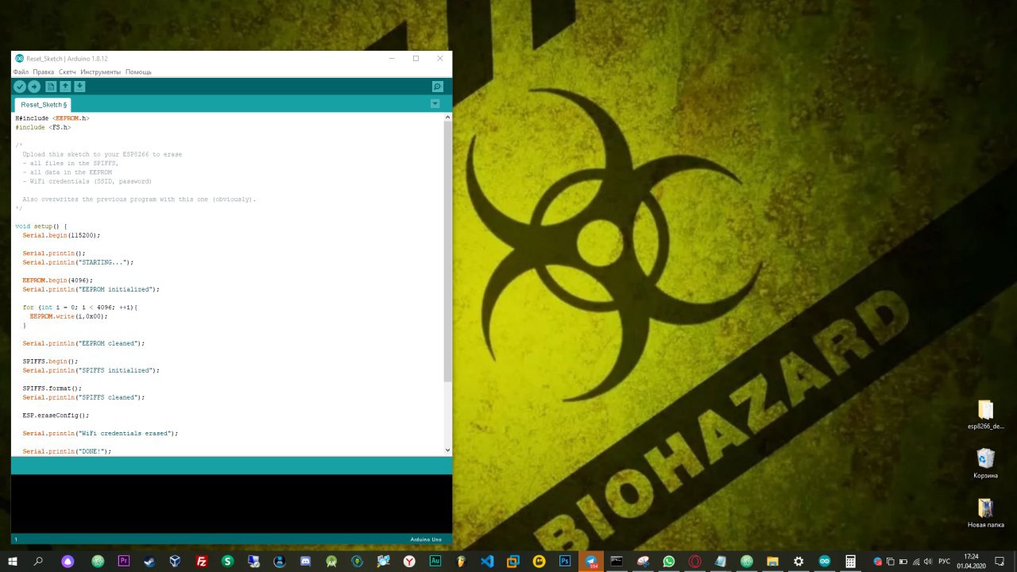Open the notification center icon
Image resolution: width=1017 pixels, height=572 pixels.
[1000, 562]
